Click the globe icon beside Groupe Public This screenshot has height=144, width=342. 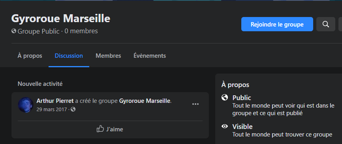click(14, 31)
